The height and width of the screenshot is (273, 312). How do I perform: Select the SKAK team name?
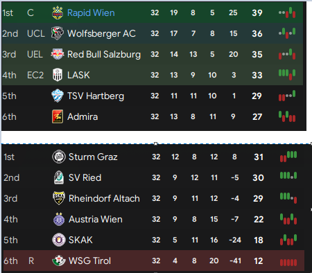[x=80, y=240]
